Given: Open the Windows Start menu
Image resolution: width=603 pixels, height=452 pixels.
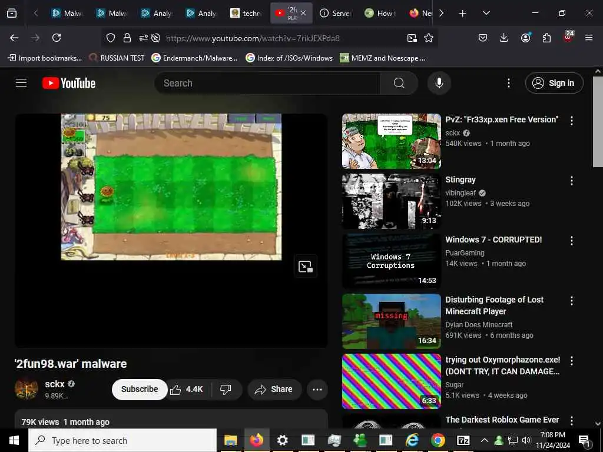Looking at the screenshot, I should tap(14, 440).
